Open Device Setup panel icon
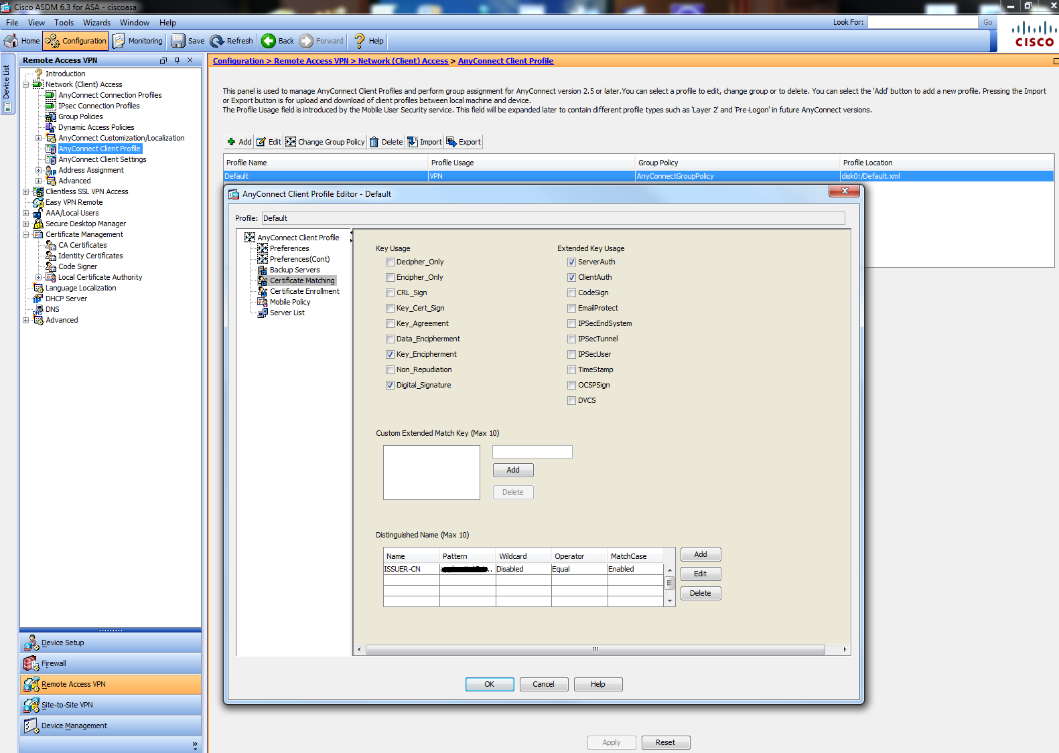This screenshot has width=1059, height=753. (31, 643)
